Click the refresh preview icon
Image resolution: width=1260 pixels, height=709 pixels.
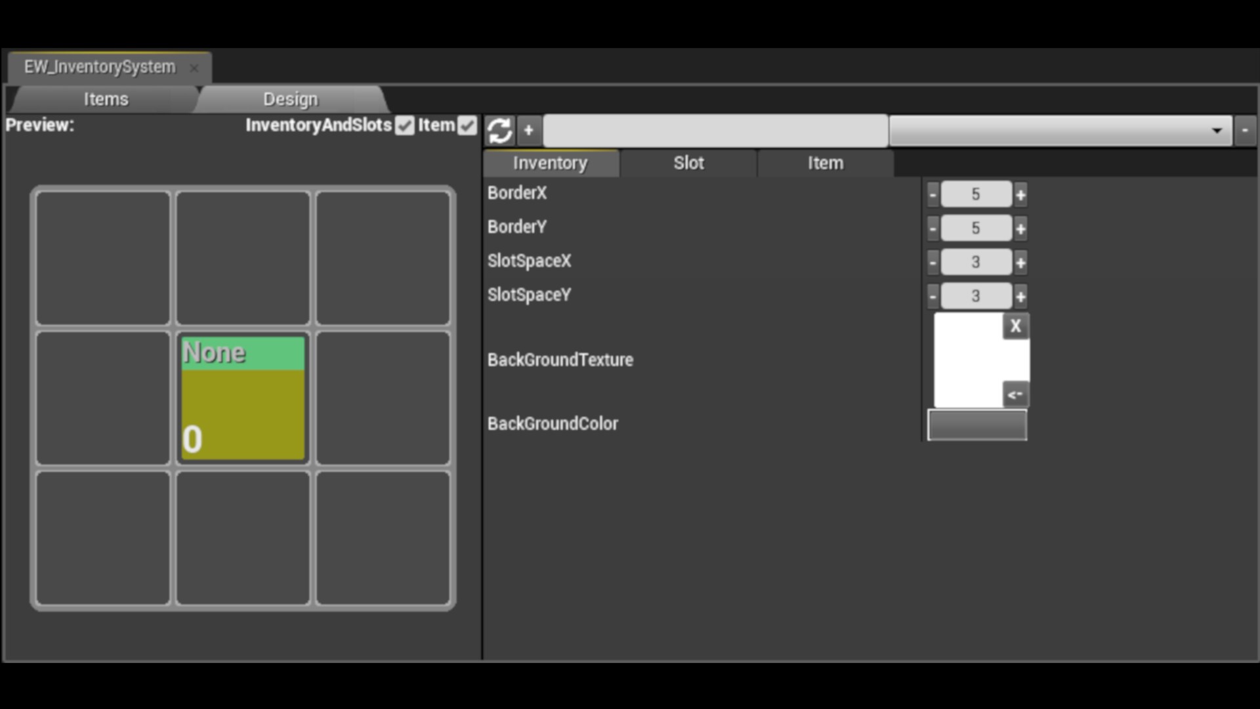(499, 130)
